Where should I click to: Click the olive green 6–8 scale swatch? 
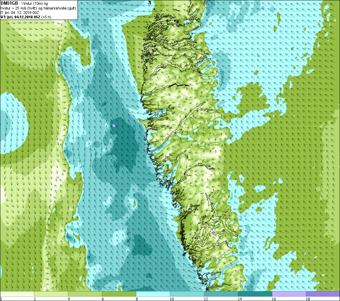point(119,294)
